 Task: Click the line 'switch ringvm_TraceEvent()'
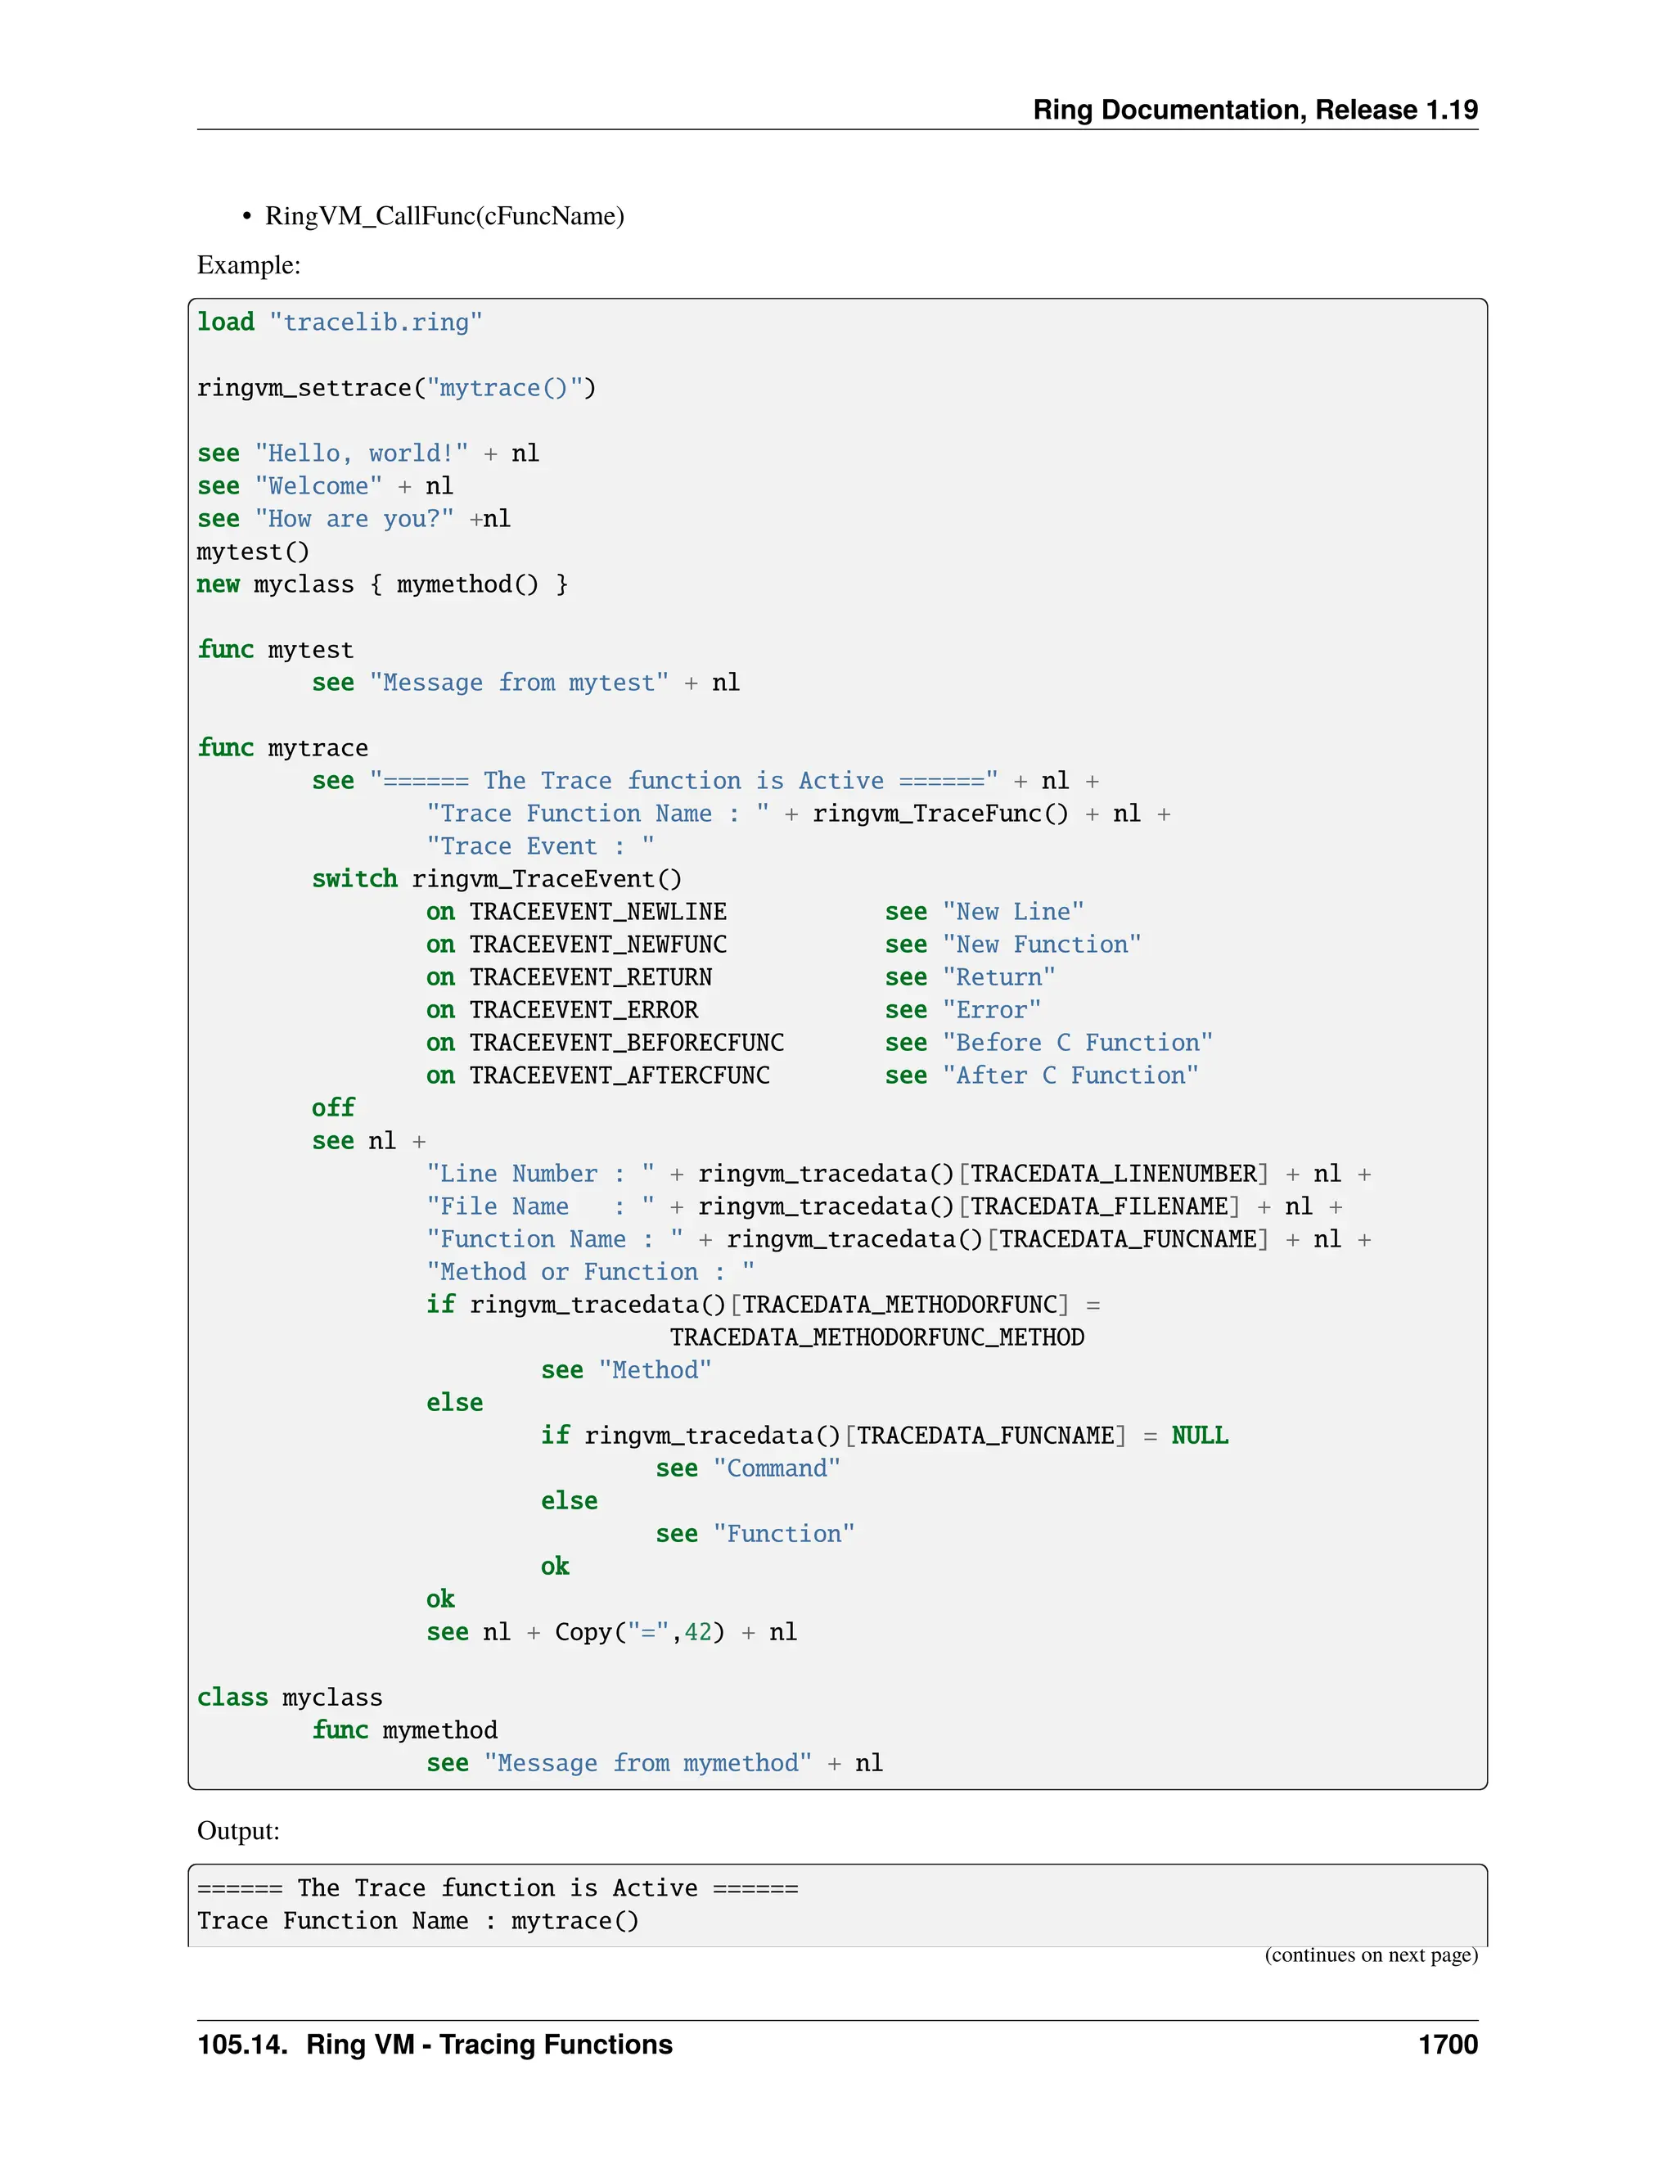[x=498, y=879]
